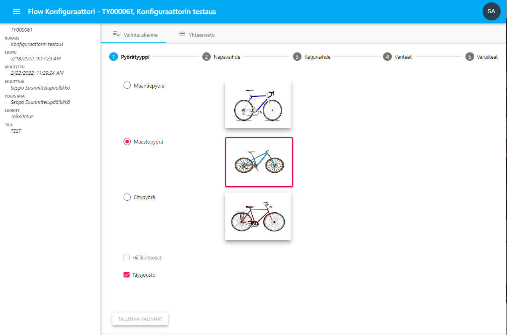Open the hamburger navigation menu

[x=16, y=12]
